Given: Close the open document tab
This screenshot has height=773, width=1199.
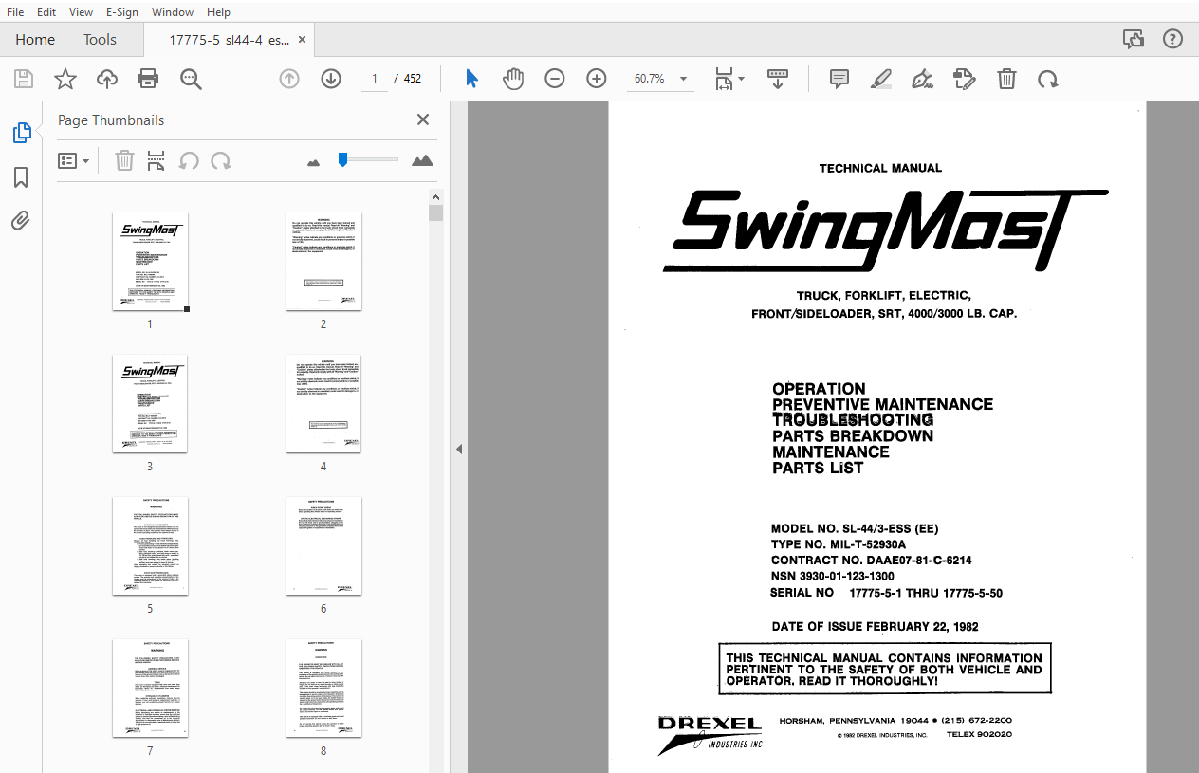Looking at the screenshot, I should (302, 40).
